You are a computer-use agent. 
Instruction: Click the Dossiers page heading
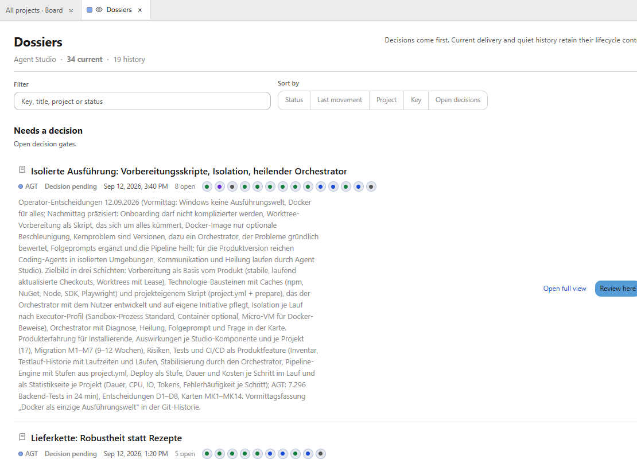(x=38, y=42)
